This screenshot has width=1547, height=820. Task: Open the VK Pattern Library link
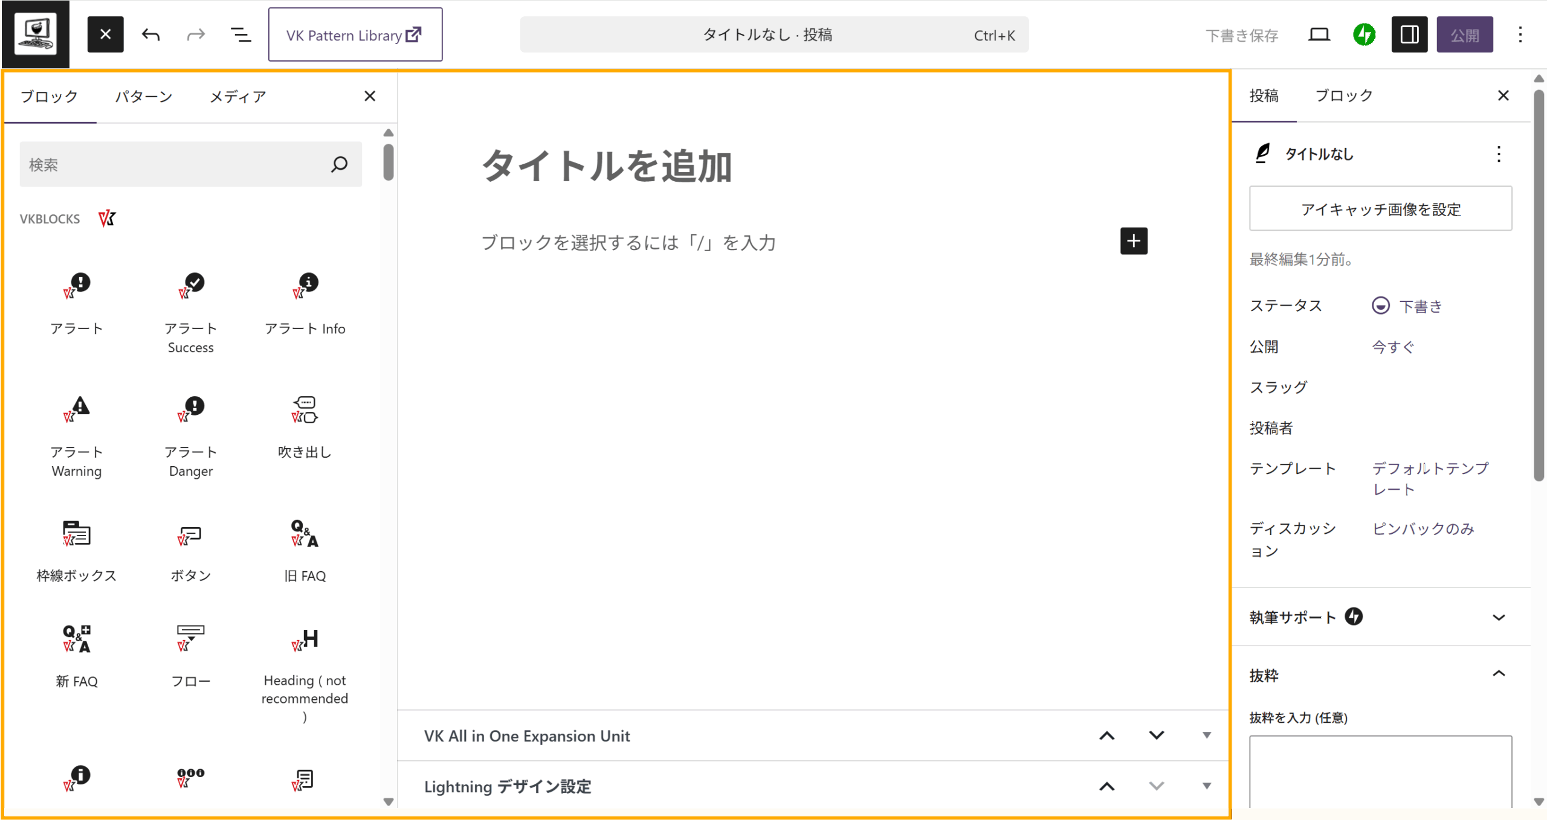pos(355,35)
